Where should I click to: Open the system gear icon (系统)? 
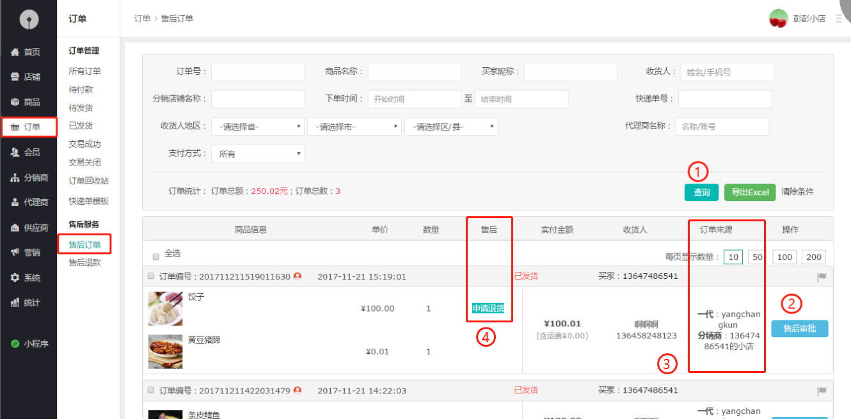[x=15, y=278]
